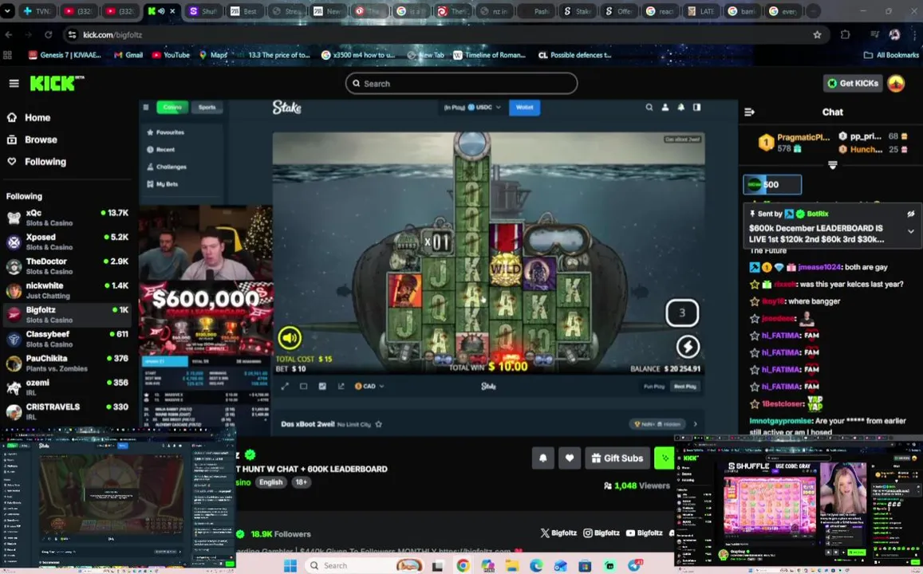Open Chrome extensions puzzle icon
923x574 pixels.
coord(846,35)
